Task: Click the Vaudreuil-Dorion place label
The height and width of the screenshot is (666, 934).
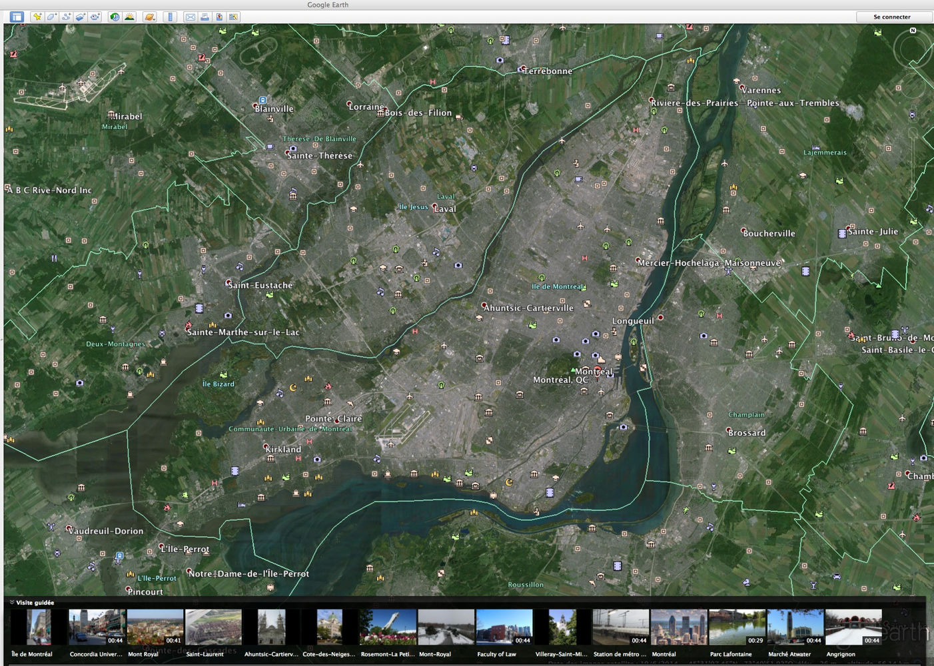Action: click(106, 531)
